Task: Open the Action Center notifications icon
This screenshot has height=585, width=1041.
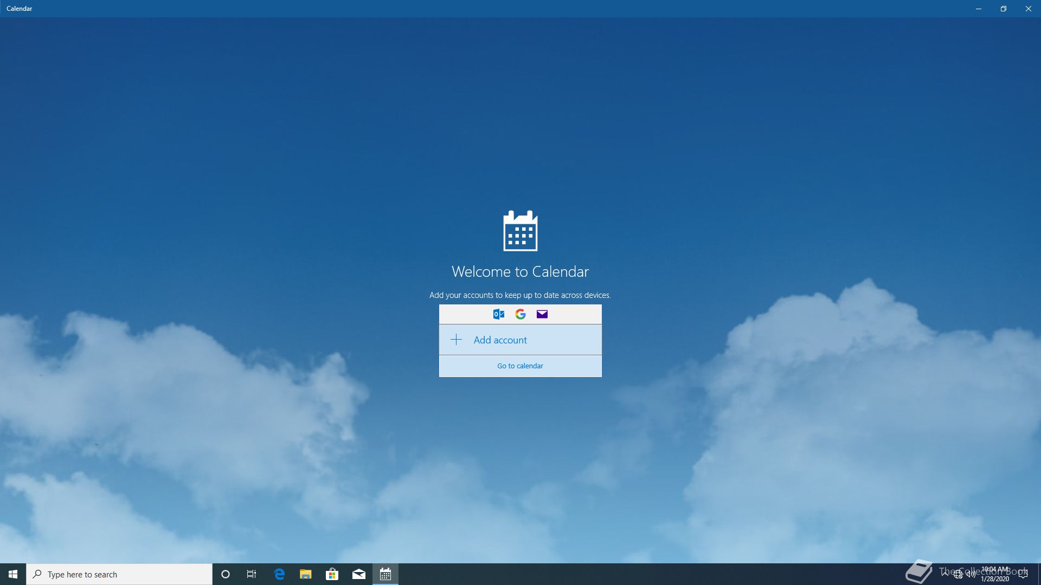Action: 1023,574
